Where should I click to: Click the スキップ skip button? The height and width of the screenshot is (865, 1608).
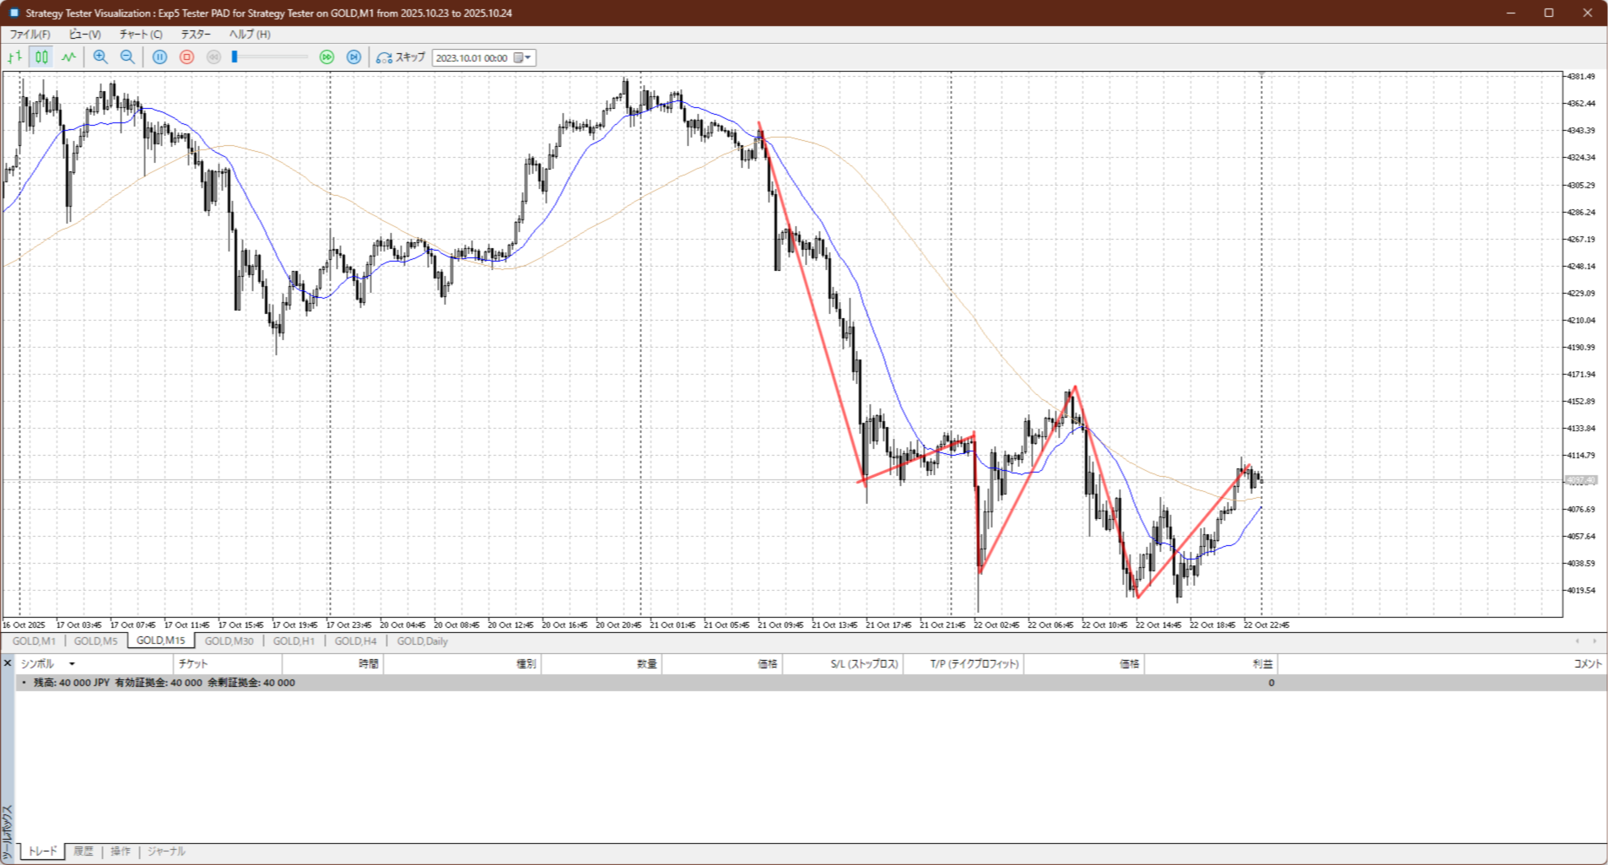click(401, 57)
